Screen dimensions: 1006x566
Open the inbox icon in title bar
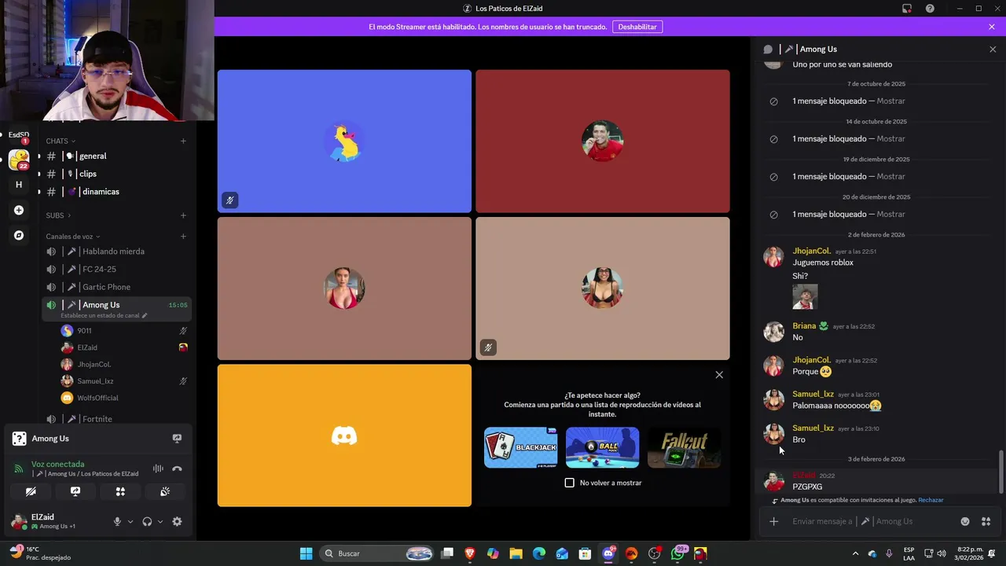pyautogui.click(x=907, y=9)
